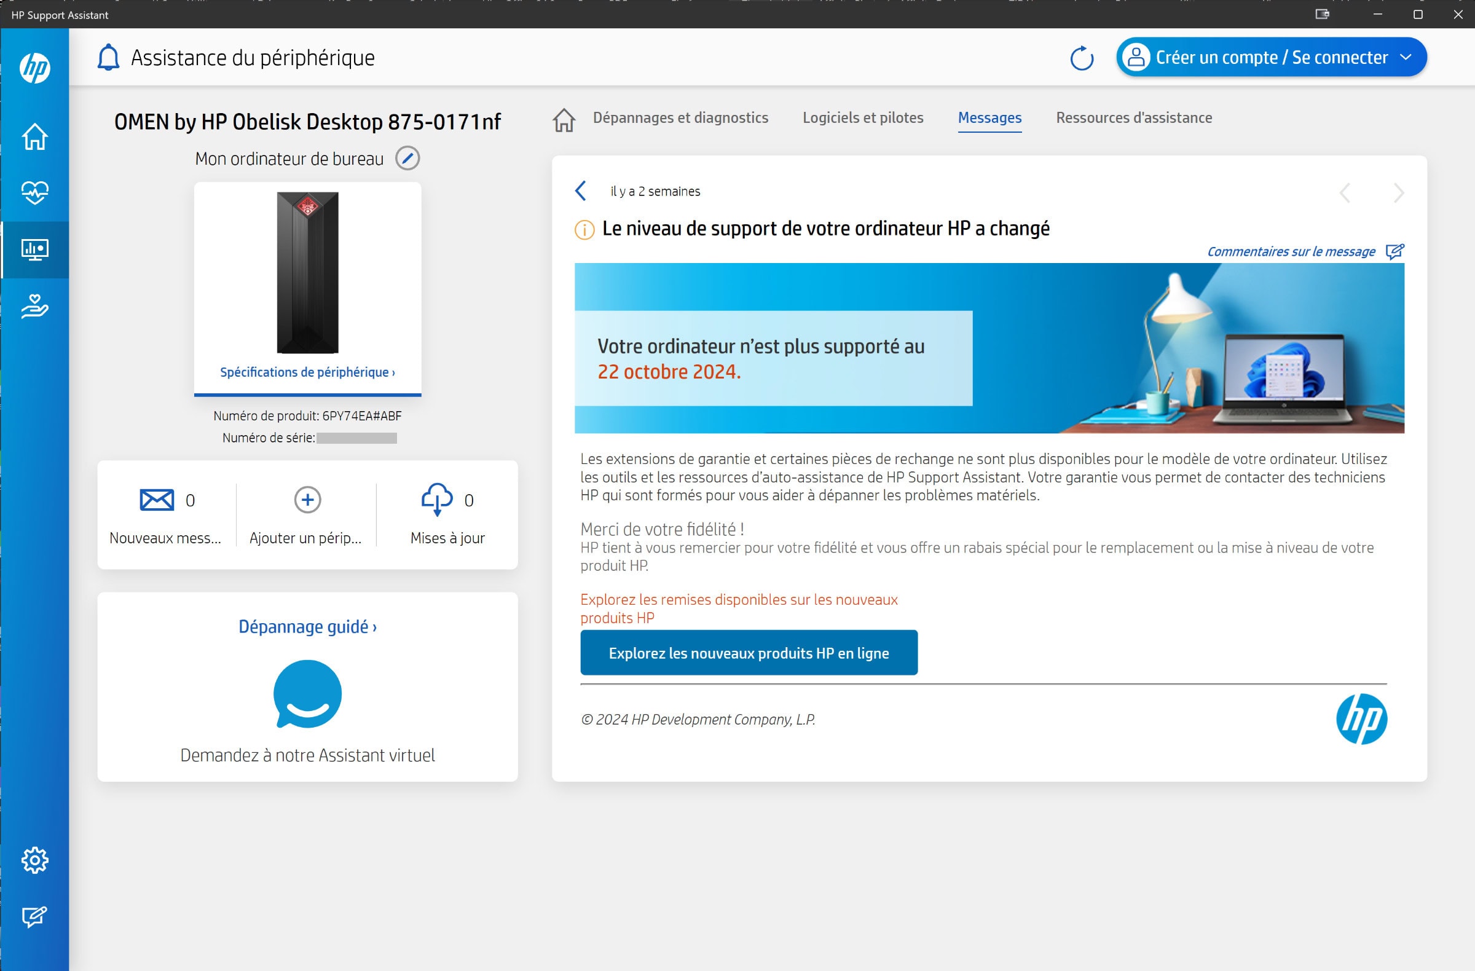Click Mon ordinateur de bureau label
Viewport: 1475px width, 971px height.
(x=289, y=159)
